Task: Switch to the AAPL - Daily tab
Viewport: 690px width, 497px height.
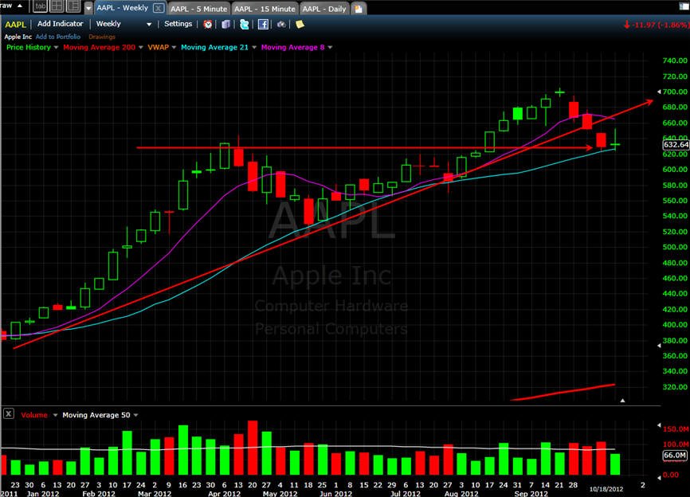Action: [x=324, y=9]
